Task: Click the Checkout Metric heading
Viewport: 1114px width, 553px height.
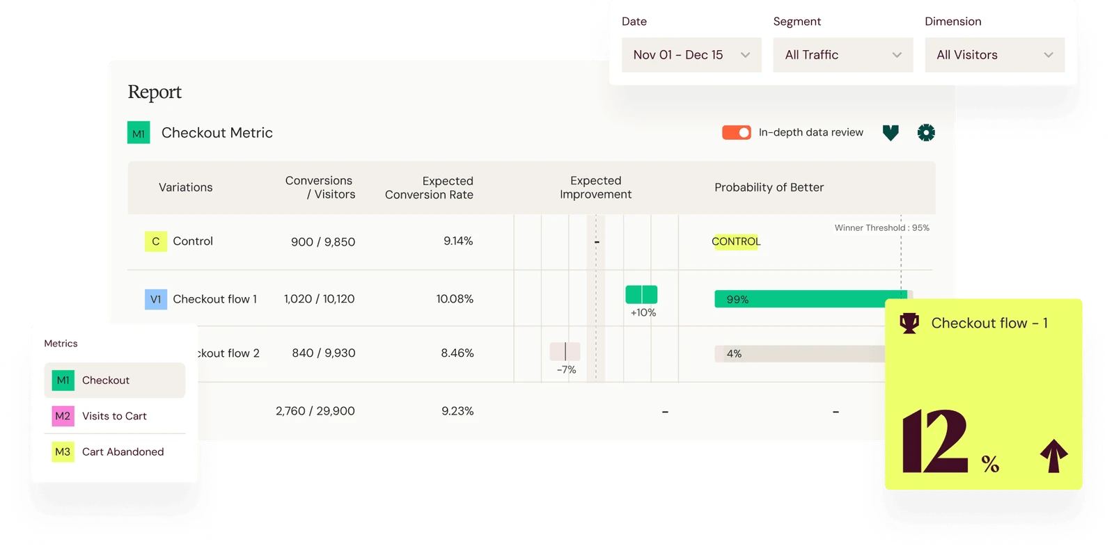Action: (217, 133)
